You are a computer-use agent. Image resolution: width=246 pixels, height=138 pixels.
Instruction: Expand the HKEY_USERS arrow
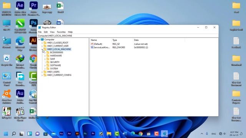[42, 72]
